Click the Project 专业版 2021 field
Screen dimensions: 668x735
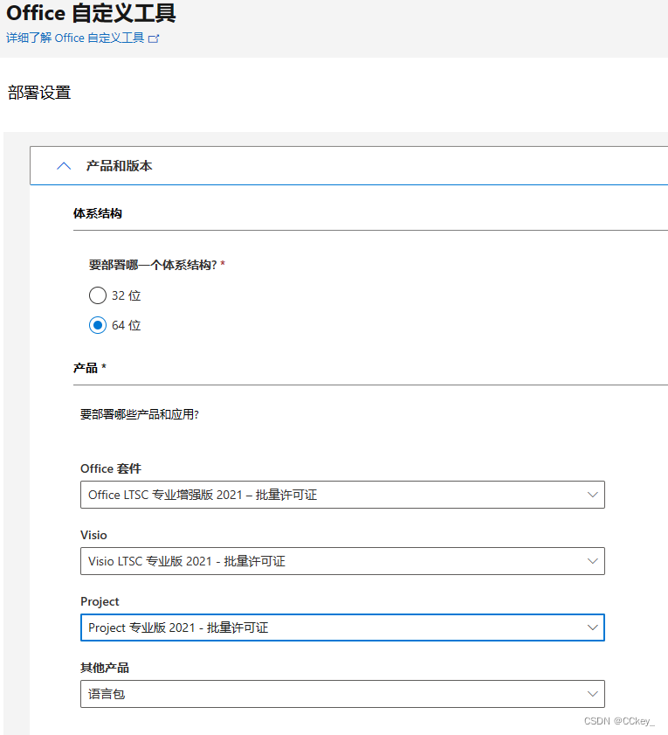coord(179,628)
